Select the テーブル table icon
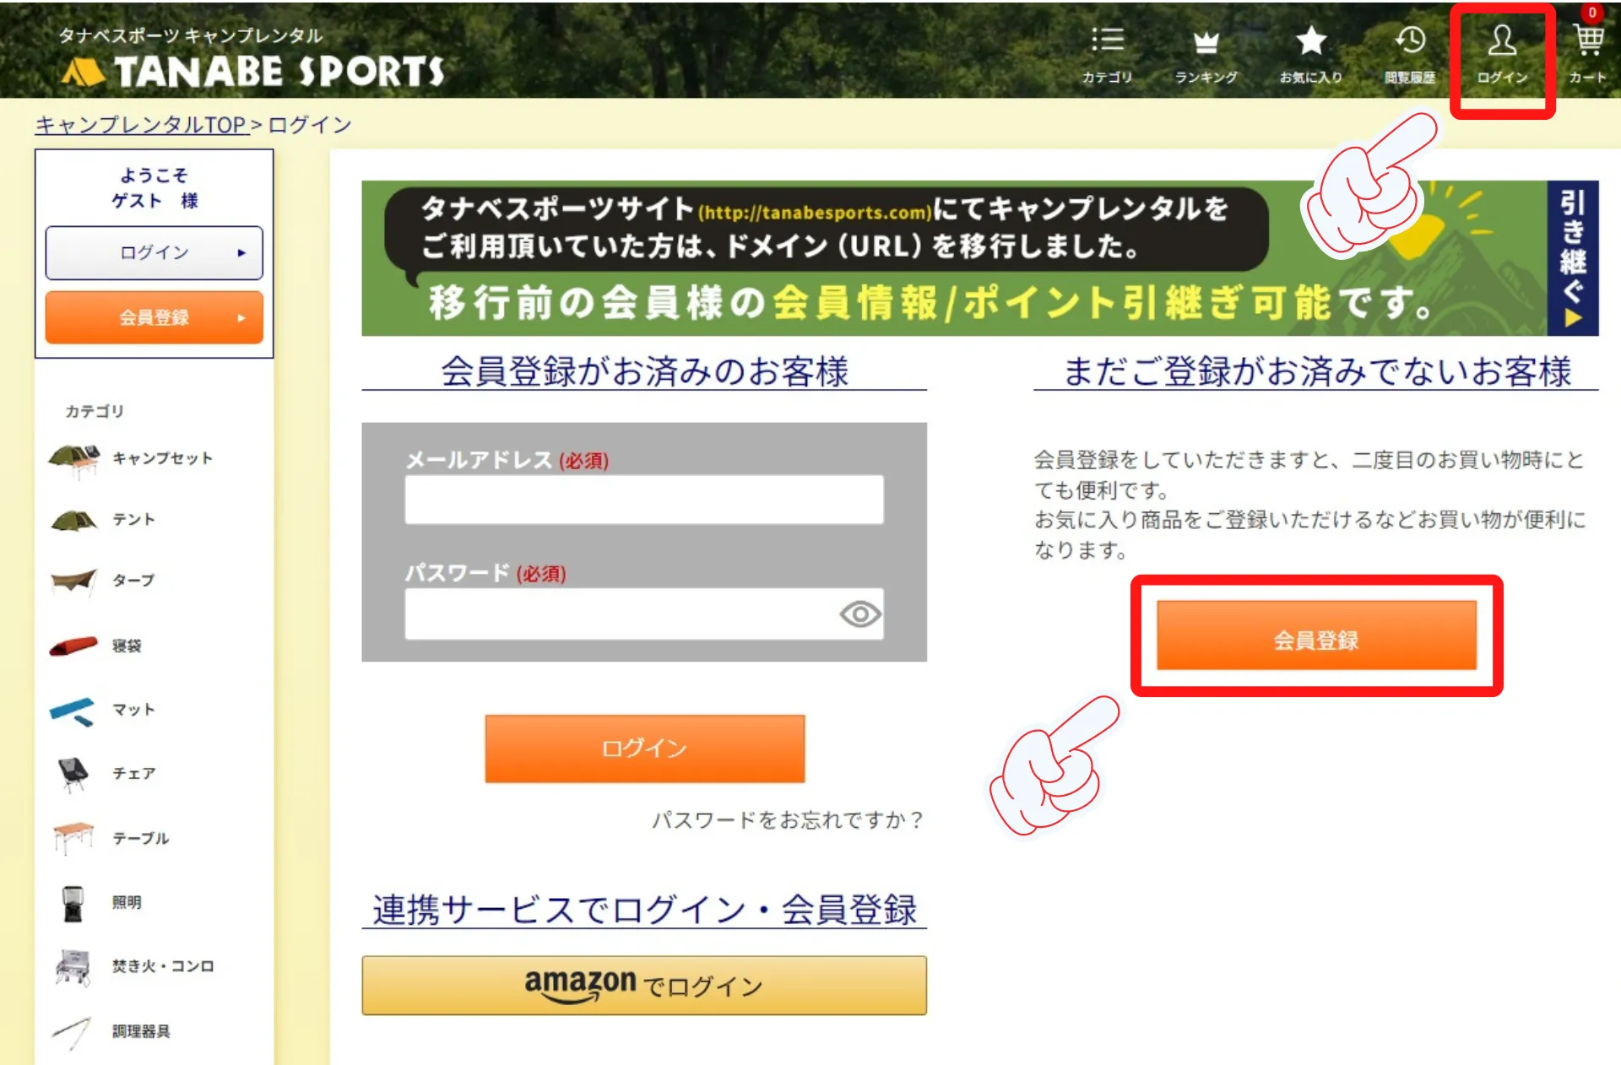The width and height of the screenshot is (1621, 1065). click(x=73, y=838)
